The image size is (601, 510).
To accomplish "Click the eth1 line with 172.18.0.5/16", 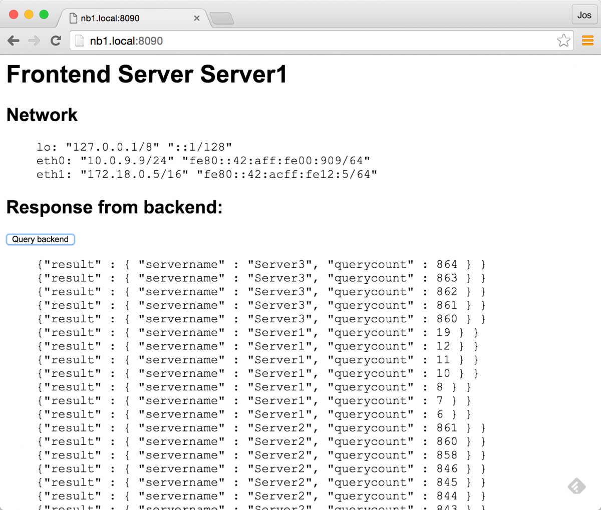I will point(207,174).
